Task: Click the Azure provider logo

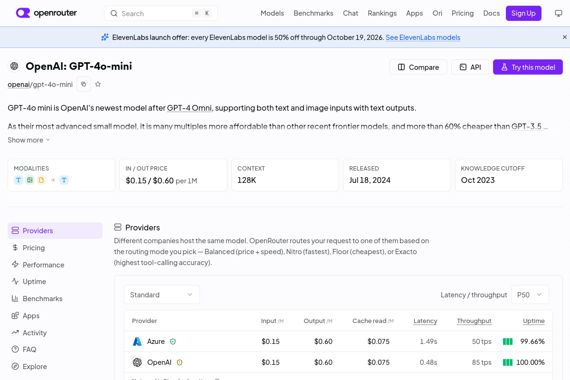Action: [137, 342]
